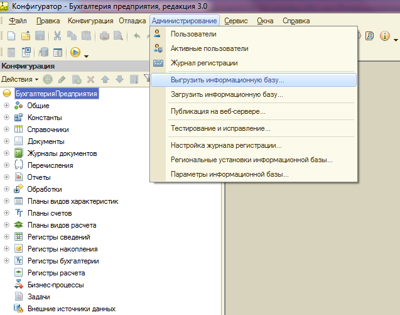Expand the Регистры сведений tree node
Viewport: 400px width, 315px height.
click(7, 237)
